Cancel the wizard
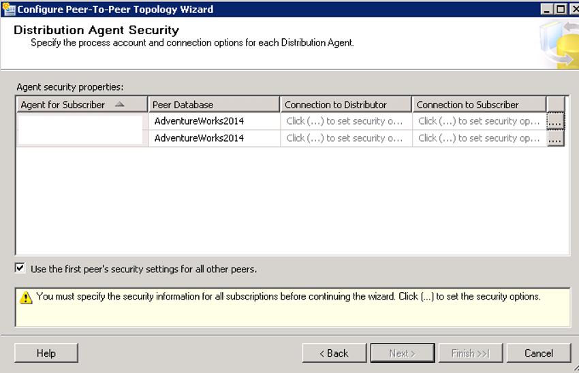 click(x=539, y=353)
